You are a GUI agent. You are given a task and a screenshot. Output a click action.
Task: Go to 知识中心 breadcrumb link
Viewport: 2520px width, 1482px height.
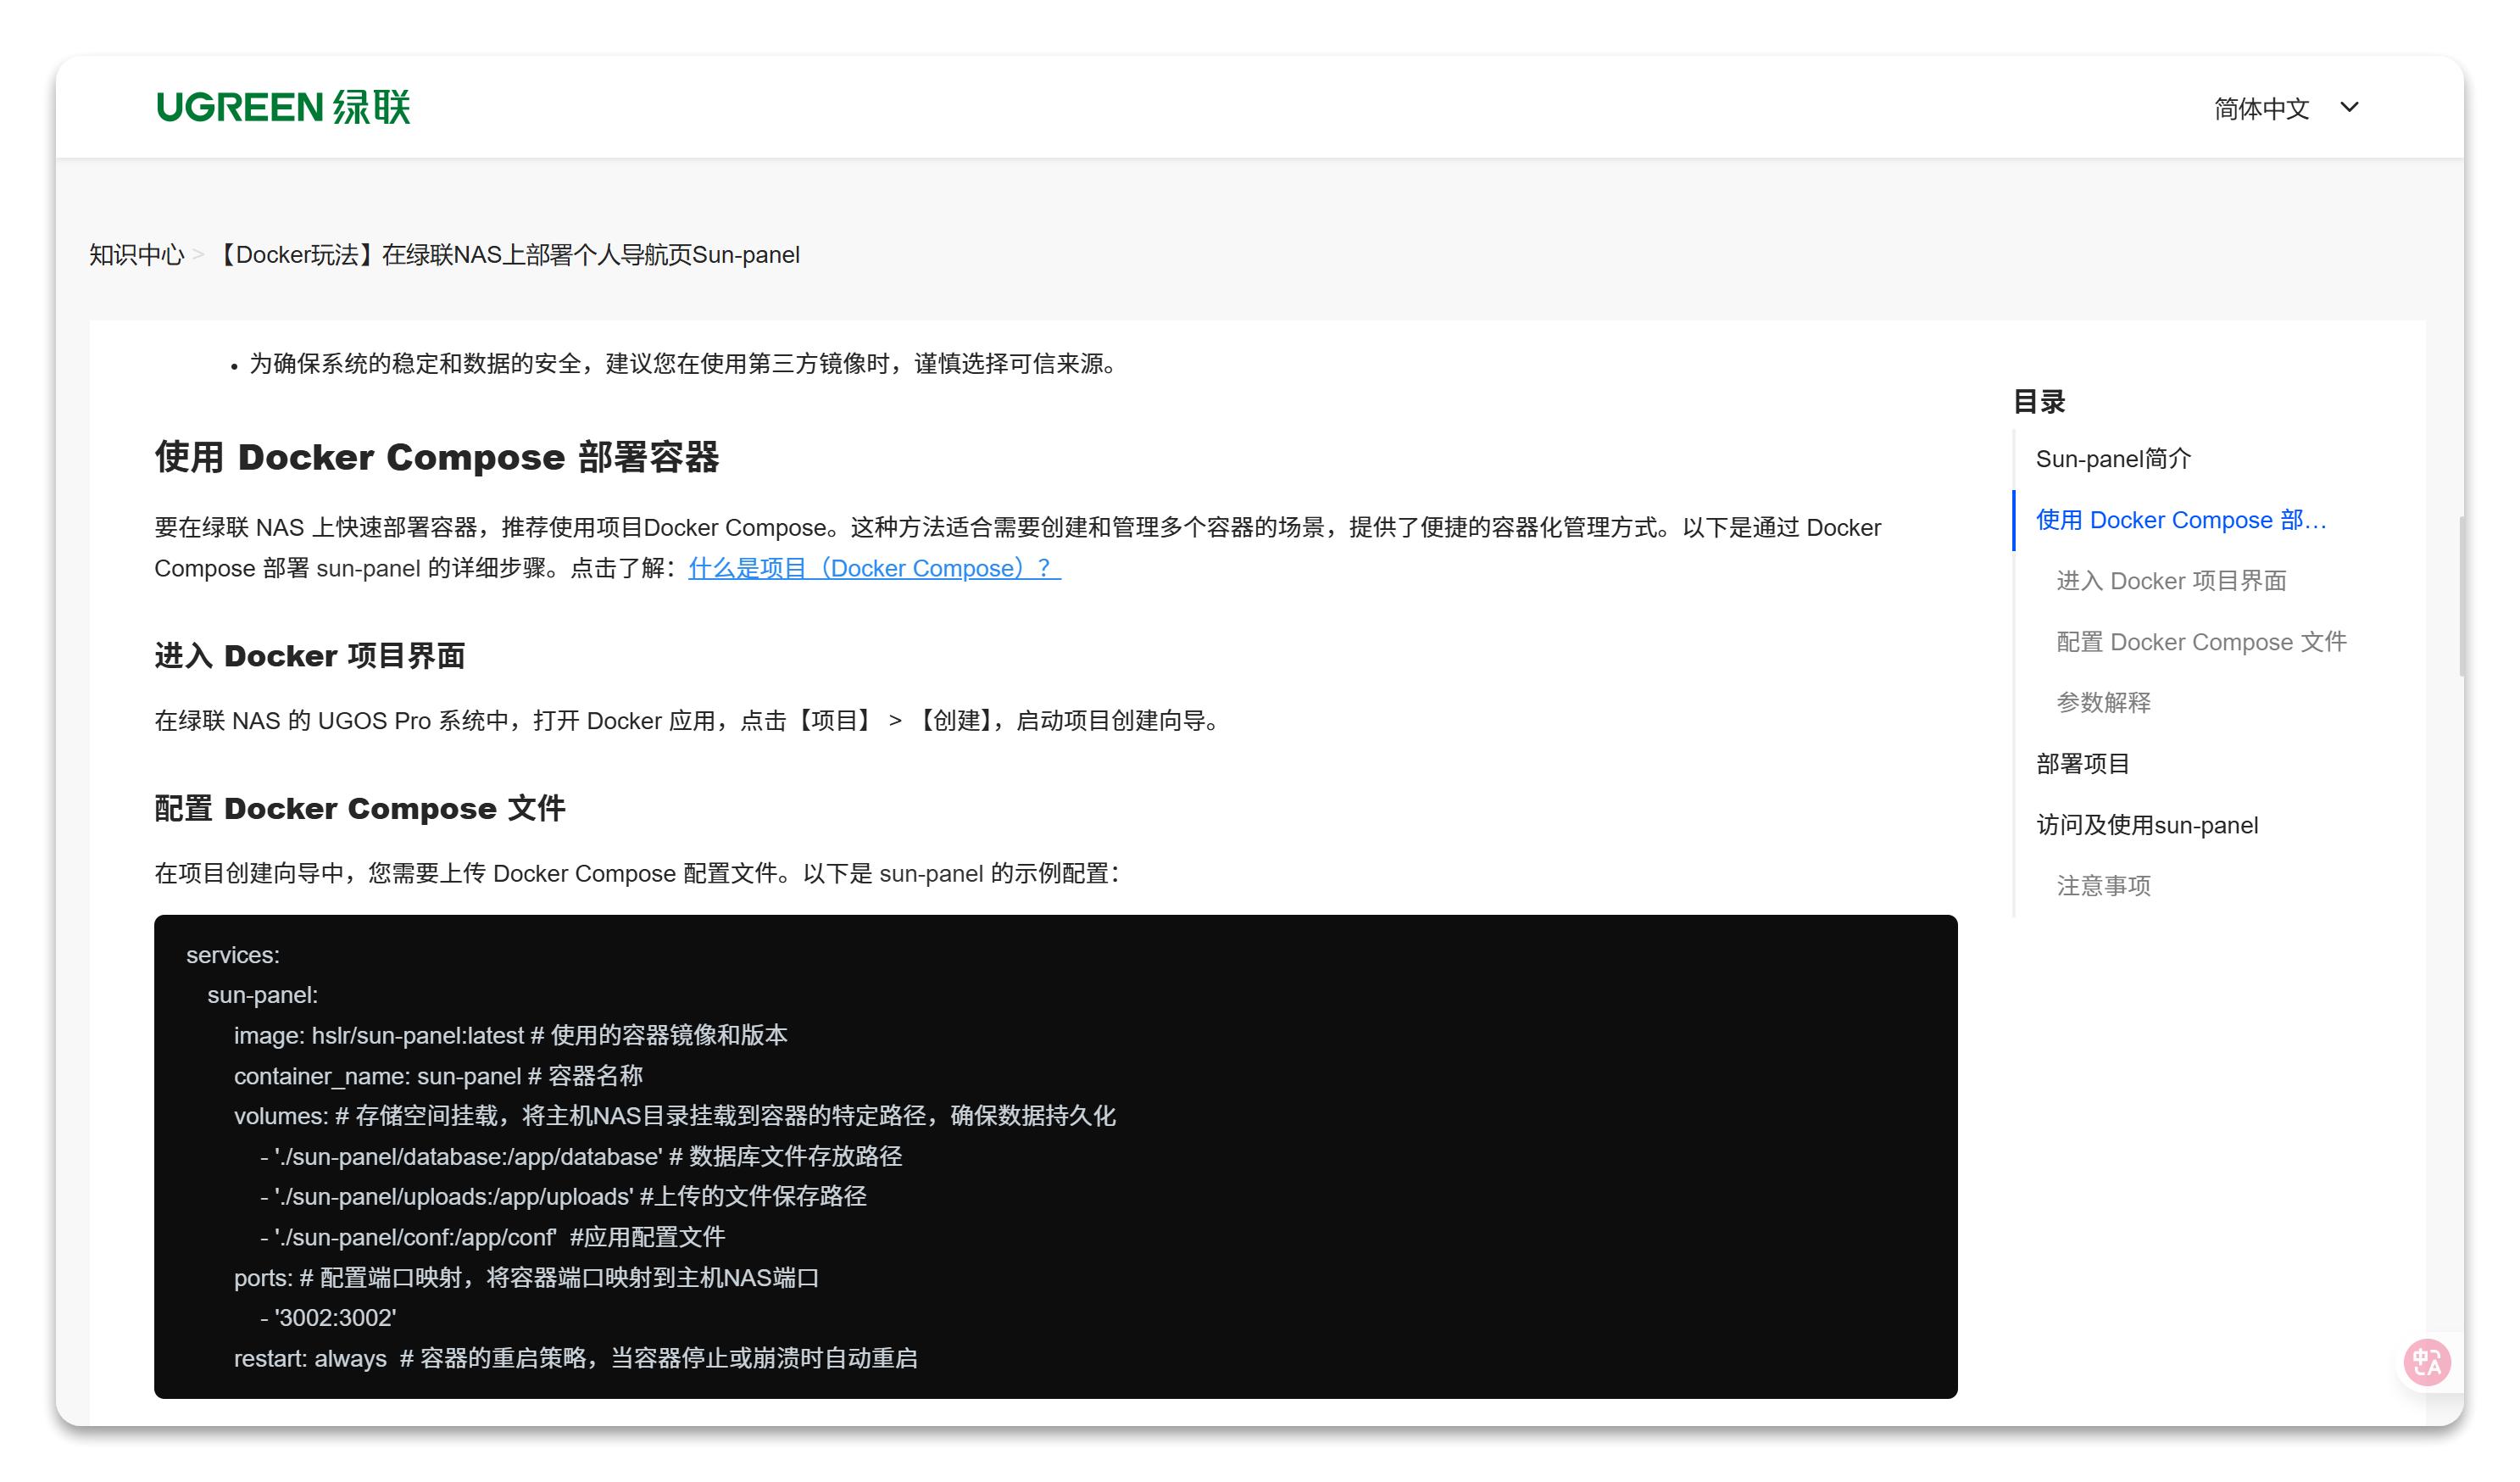coord(136,255)
